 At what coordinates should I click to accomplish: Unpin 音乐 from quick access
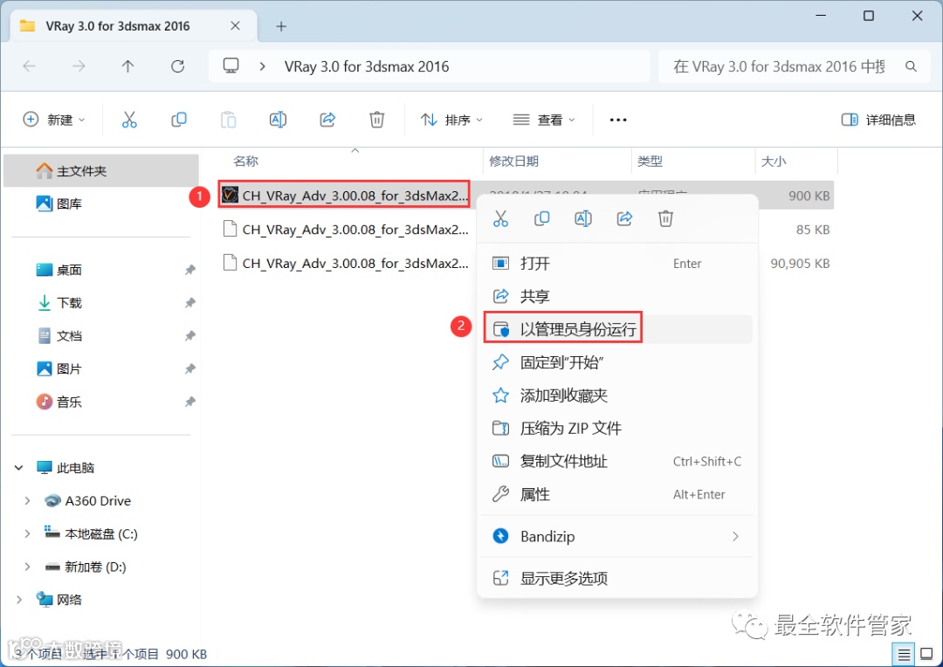tap(190, 402)
